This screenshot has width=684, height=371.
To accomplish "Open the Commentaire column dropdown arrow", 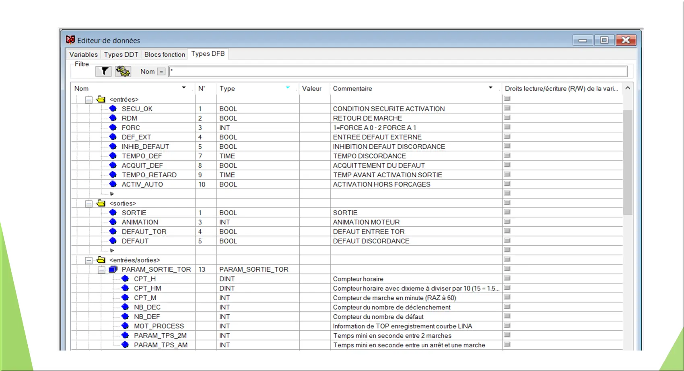I will pos(490,88).
